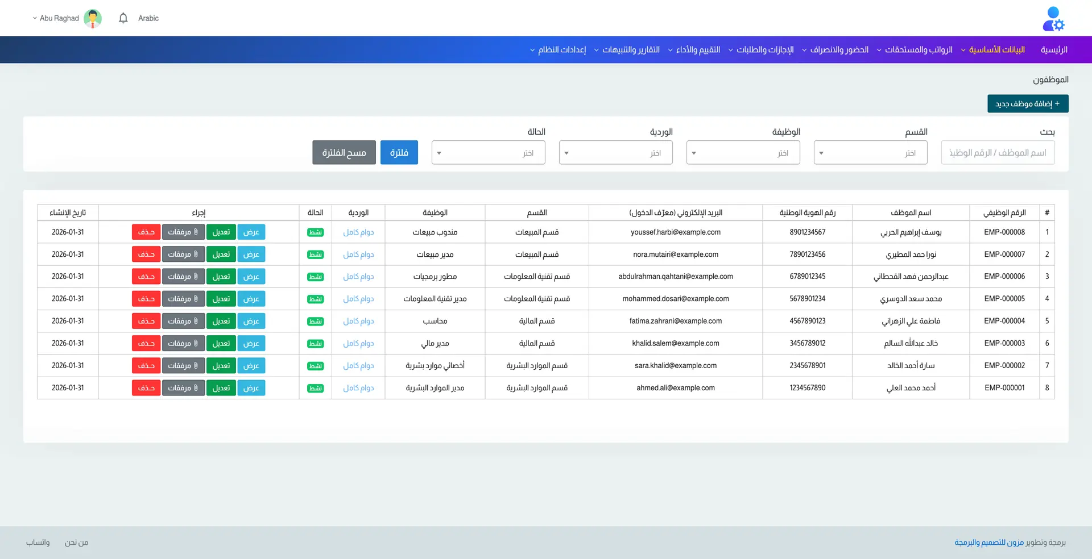Viewport: 1092px width, 559px height.
Task: Focus the employee name search field
Action: point(998,153)
